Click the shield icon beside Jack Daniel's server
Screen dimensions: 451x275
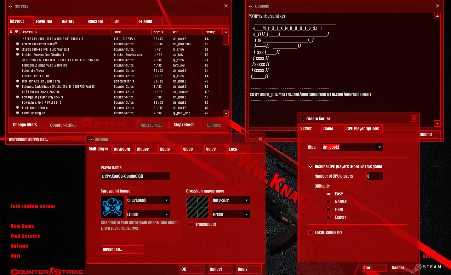coord(17,81)
